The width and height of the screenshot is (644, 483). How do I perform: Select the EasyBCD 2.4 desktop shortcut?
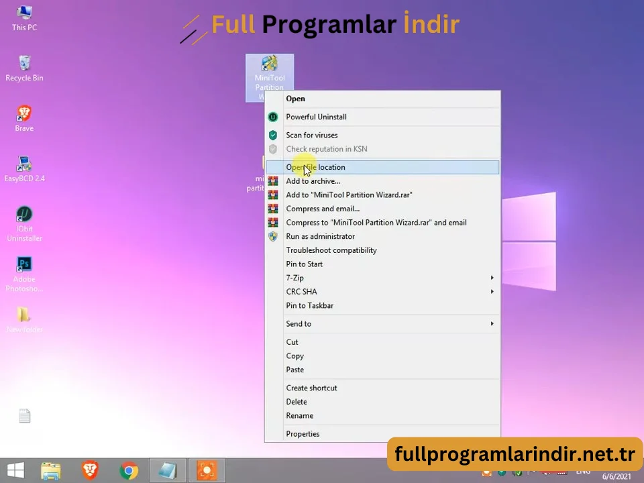[x=24, y=169]
